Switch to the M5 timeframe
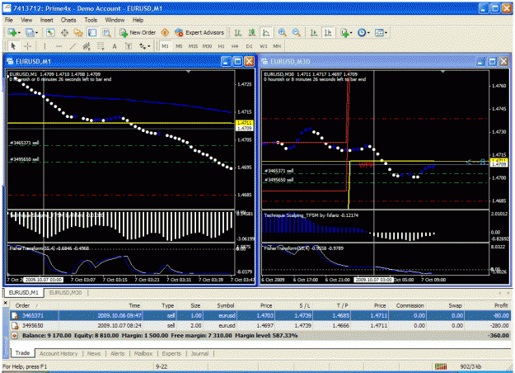 [179, 46]
